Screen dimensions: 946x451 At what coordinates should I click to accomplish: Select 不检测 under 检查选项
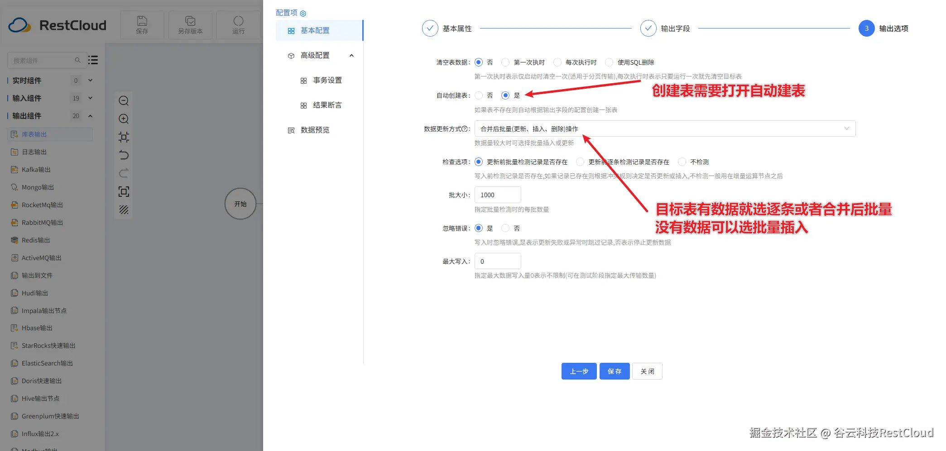pos(682,161)
